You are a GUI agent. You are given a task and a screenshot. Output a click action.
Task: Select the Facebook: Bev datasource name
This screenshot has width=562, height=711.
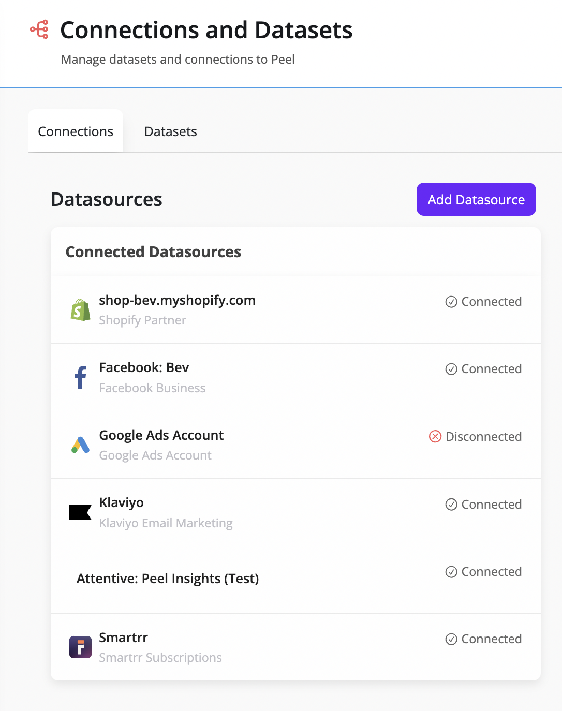click(x=144, y=367)
